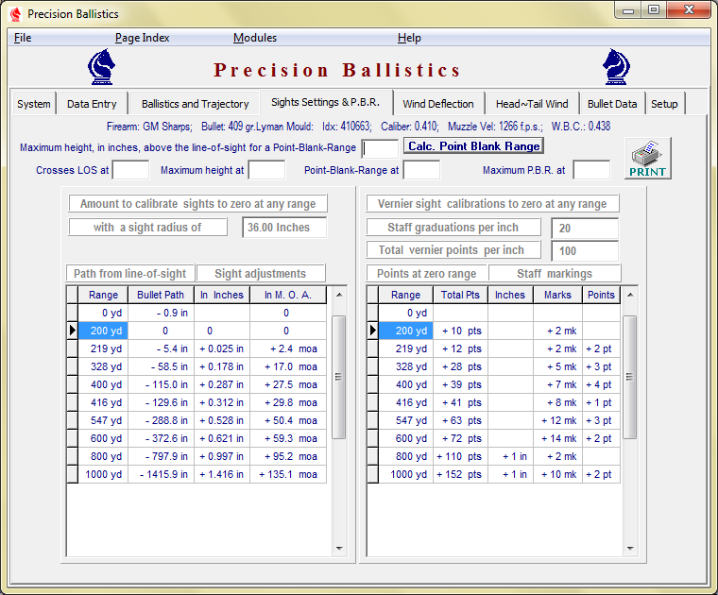The width and height of the screenshot is (718, 595).
Task: Click the + 29.8 moa cell
Action: pos(288,402)
